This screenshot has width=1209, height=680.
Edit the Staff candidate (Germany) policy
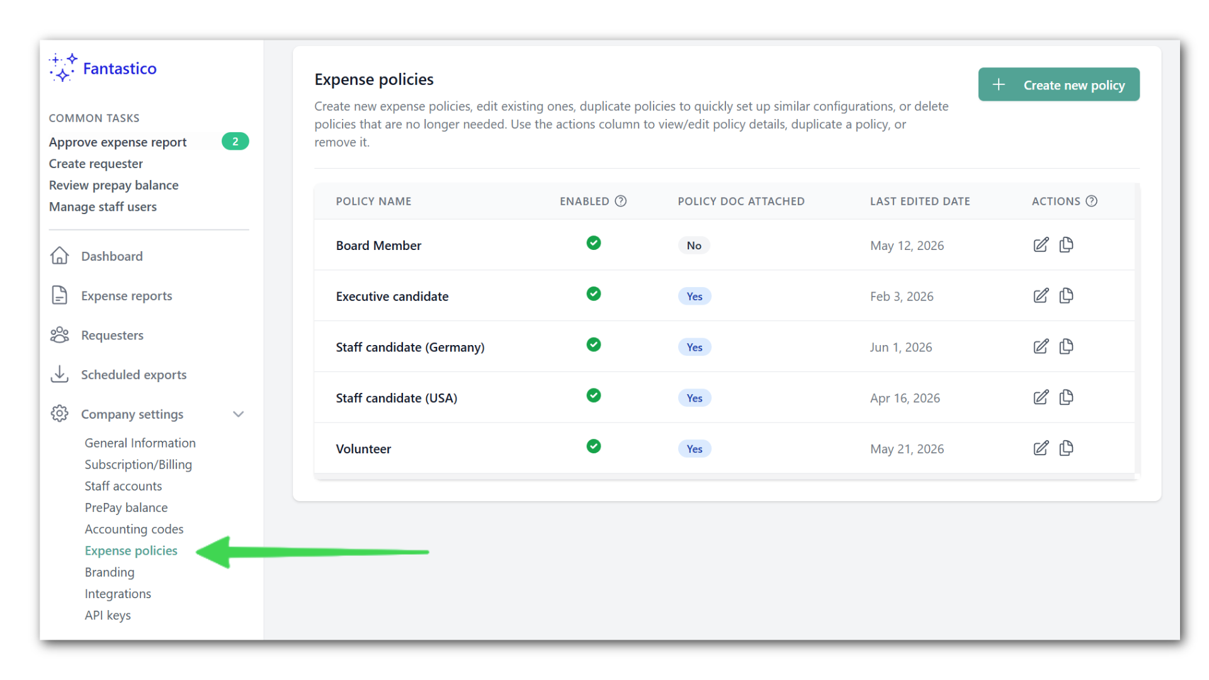1041,347
